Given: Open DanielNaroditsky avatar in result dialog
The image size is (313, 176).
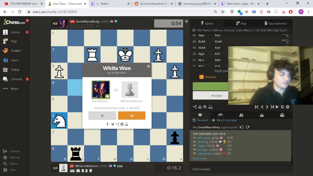Looking at the screenshot, I should pos(101,89).
